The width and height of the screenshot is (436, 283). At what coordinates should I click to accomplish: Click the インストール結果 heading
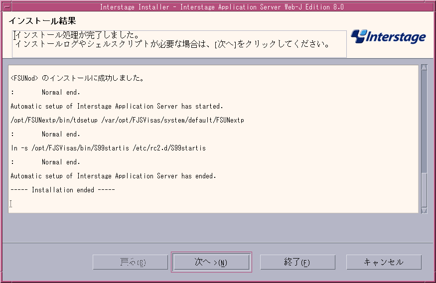click(x=42, y=21)
